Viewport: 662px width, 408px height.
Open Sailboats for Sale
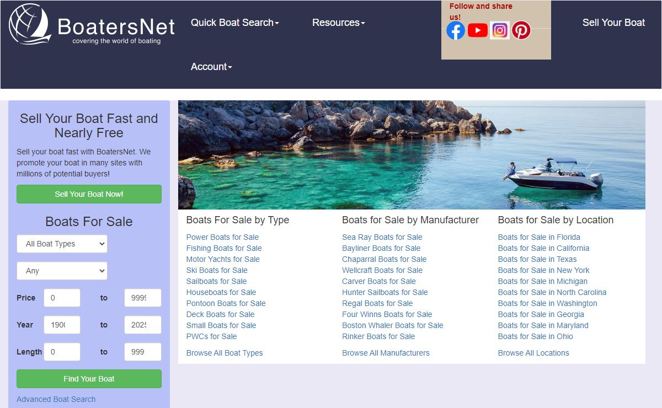(x=216, y=281)
